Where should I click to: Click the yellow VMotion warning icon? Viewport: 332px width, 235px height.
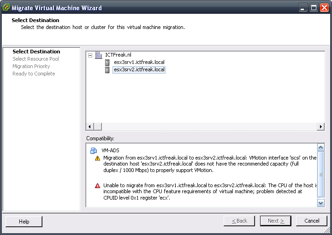pyautogui.click(x=97, y=158)
